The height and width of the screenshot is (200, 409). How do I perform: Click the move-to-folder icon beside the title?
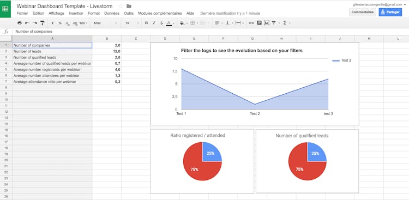click(129, 6)
